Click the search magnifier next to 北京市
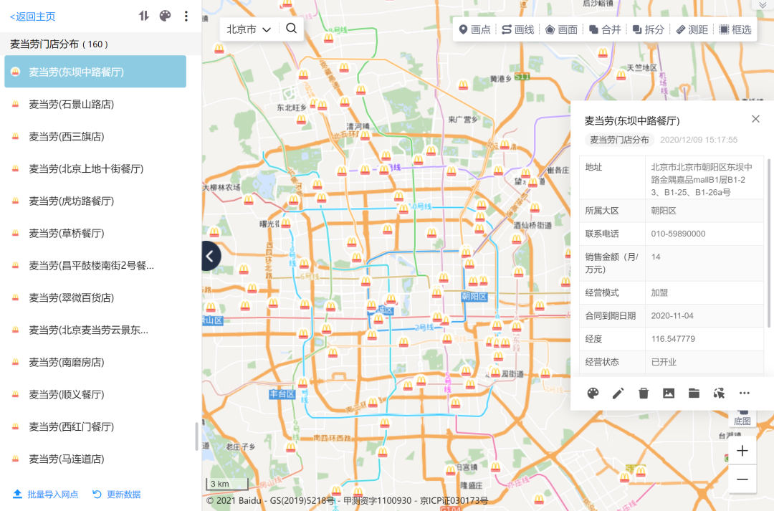 click(291, 29)
